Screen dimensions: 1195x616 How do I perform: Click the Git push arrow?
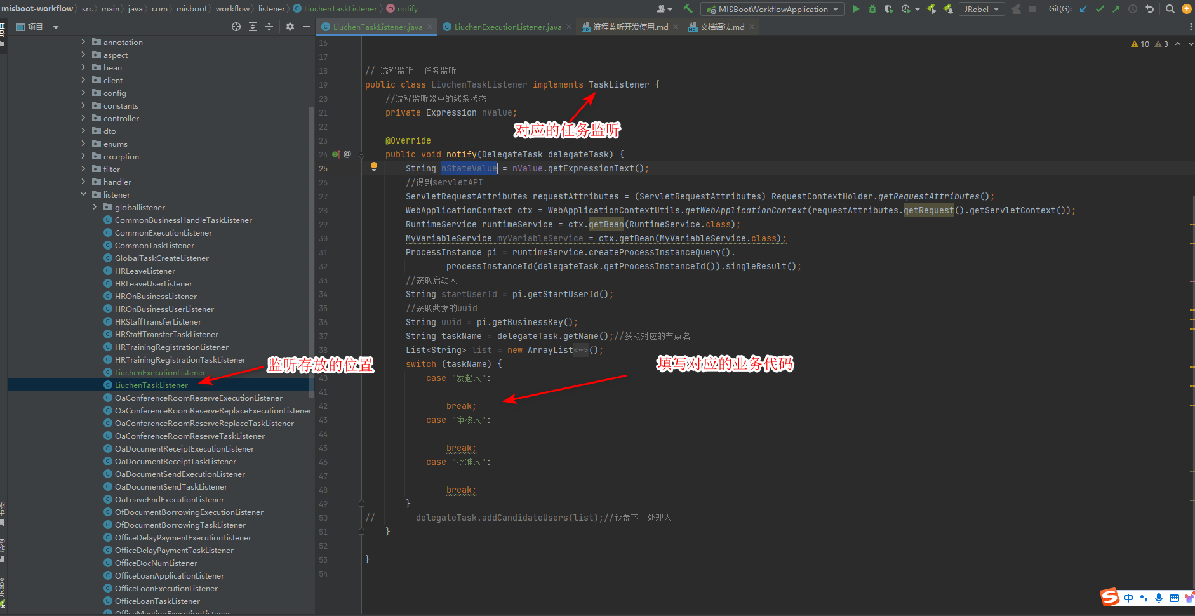[x=1116, y=9]
